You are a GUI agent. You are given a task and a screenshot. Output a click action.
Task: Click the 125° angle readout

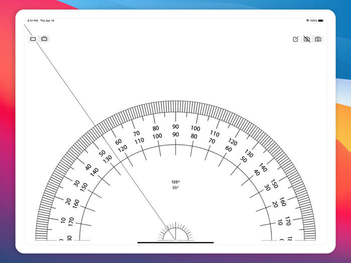point(175,182)
